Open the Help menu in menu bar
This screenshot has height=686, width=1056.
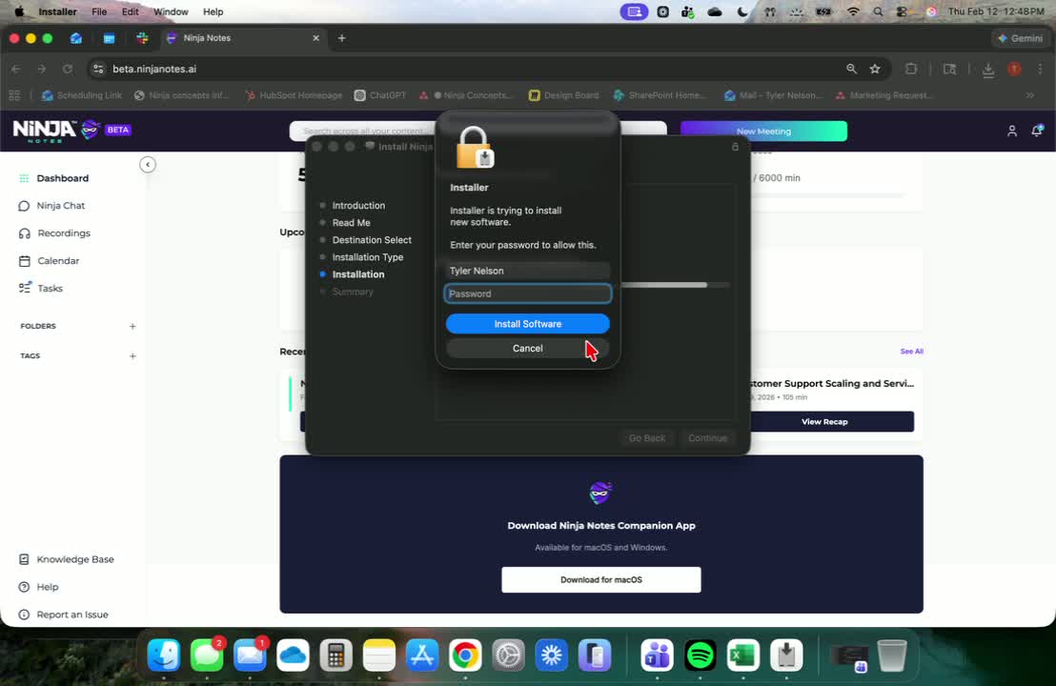tap(213, 11)
